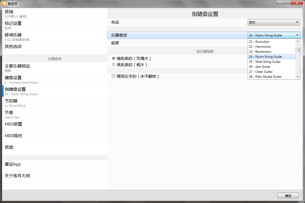This screenshot has height=203, width=305.
Task: Open 关于练耳大师 about page
Action: (55, 178)
